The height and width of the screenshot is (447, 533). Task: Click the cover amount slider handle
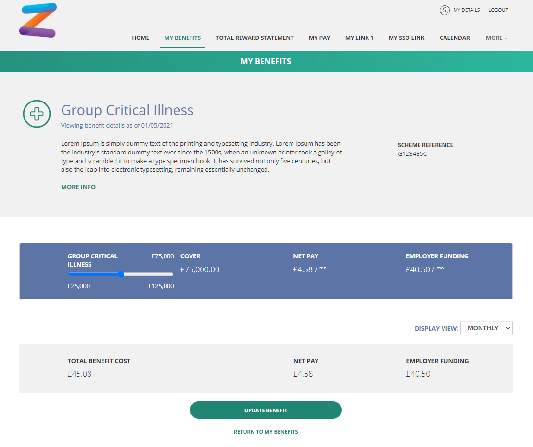[x=121, y=274]
